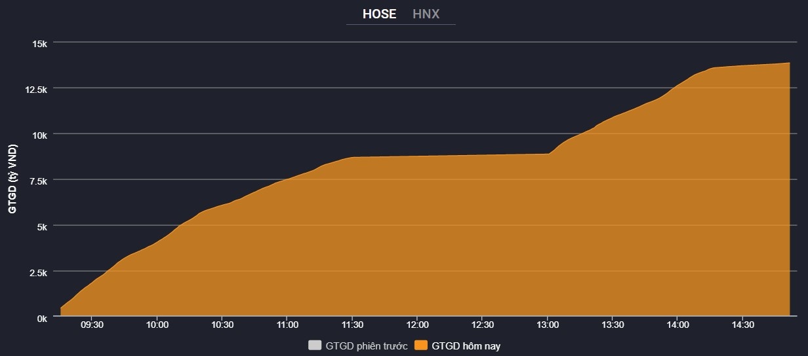The width and height of the screenshot is (808, 356).
Task: Click the 7.5k value axis label
Action: click(x=37, y=180)
